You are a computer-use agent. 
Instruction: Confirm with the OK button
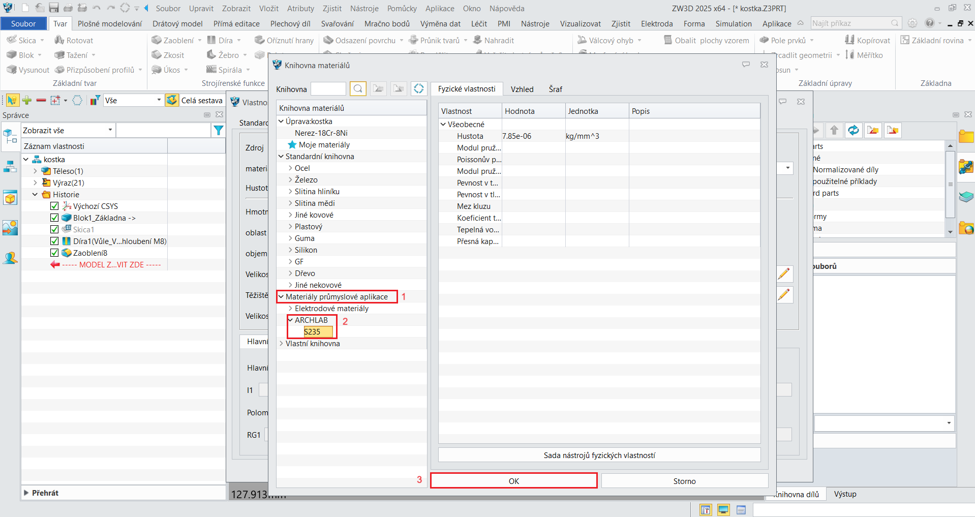[x=513, y=481]
